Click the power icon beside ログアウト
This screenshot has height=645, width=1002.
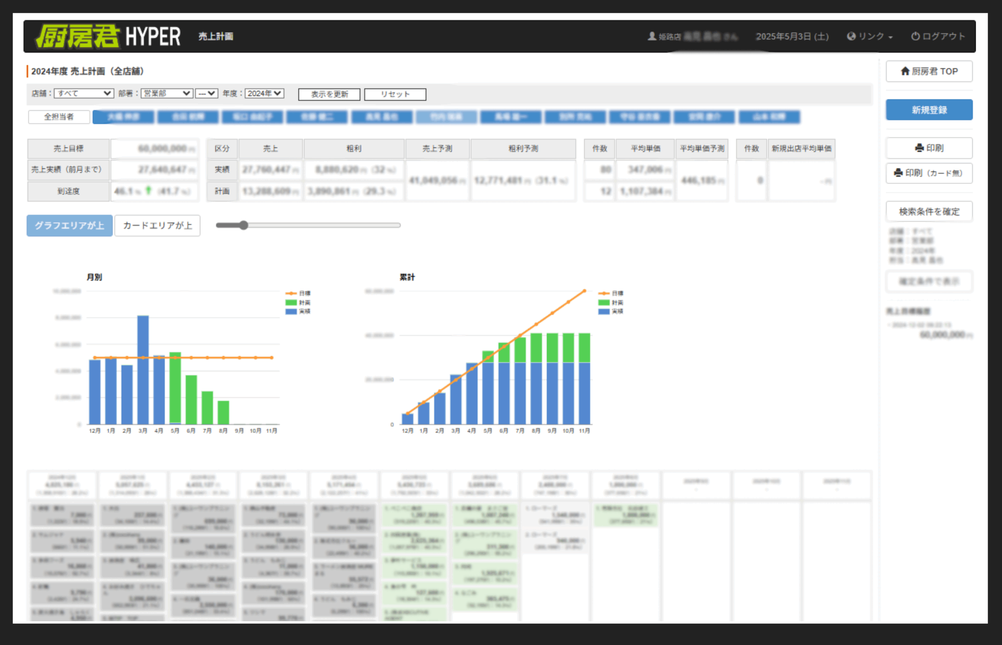(915, 36)
